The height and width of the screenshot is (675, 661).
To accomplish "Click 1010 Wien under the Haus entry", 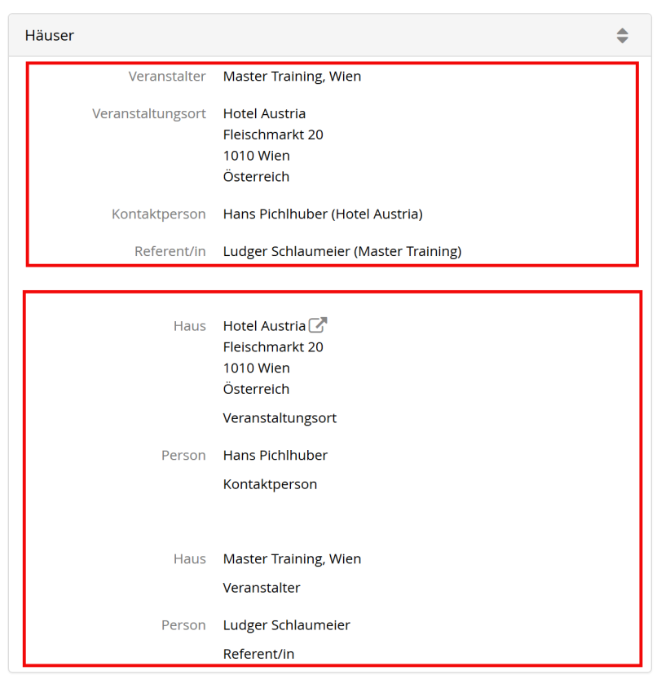I will pos(257,368).
